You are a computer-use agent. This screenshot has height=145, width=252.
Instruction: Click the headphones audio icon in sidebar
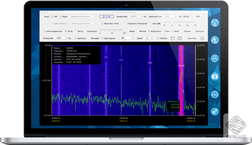coord(215,95)
